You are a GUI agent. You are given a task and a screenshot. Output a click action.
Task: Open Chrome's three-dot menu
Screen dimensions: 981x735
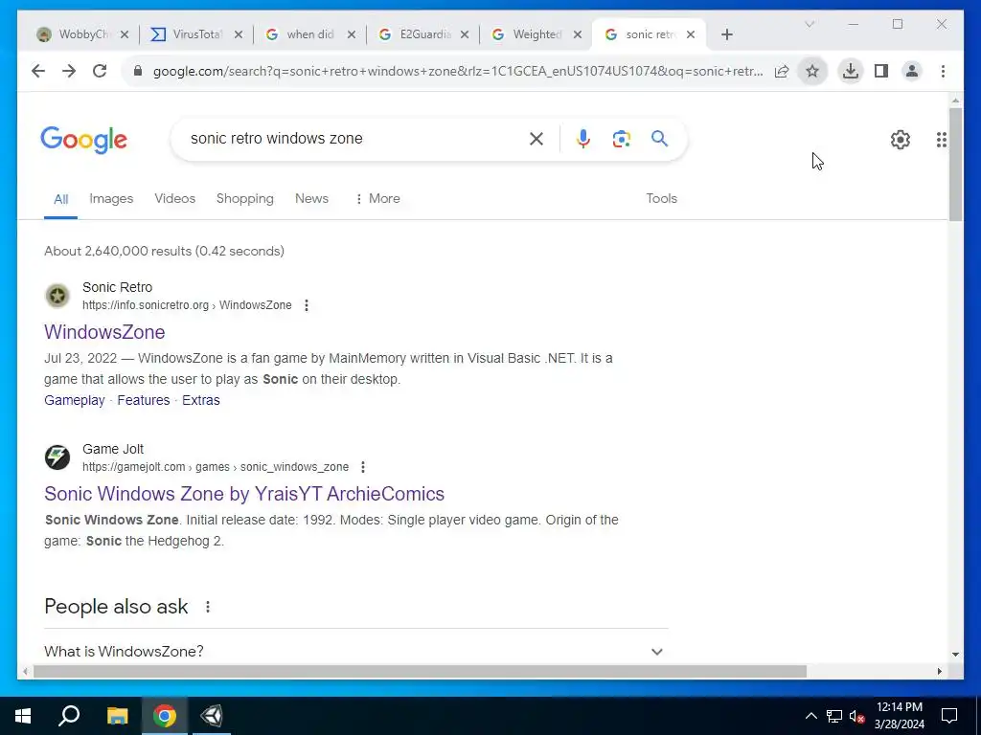pyautogui.click(x=943, y=71)
